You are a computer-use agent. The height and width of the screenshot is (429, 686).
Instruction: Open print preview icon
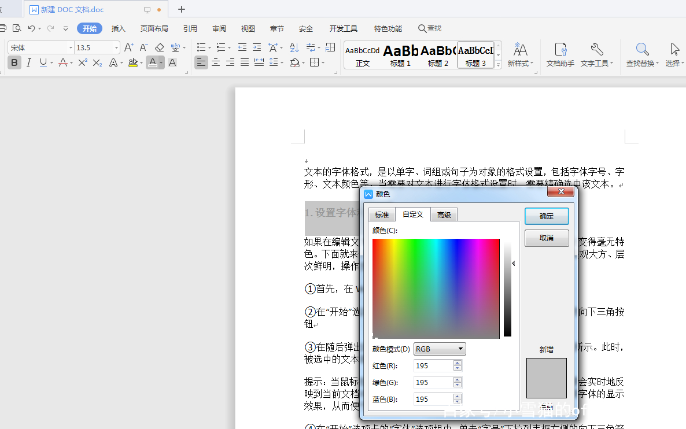17,28
